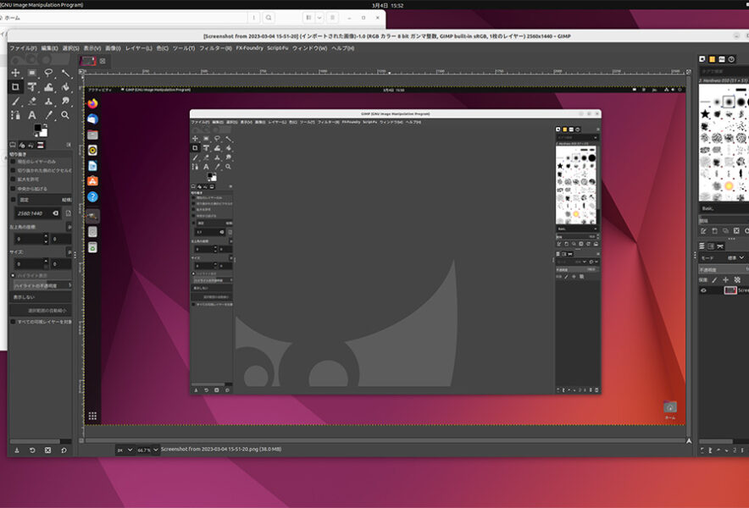Open the ウィンドウ menu
Screen dimensions: 749x508
[x=309, y=48]
